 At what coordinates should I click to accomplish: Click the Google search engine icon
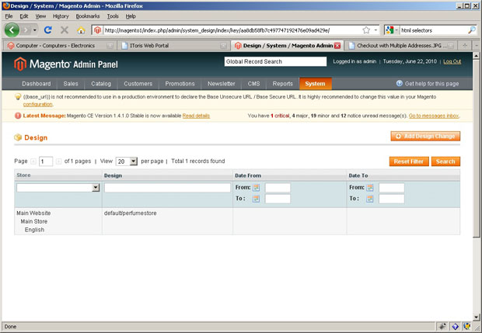click(389, 30)
